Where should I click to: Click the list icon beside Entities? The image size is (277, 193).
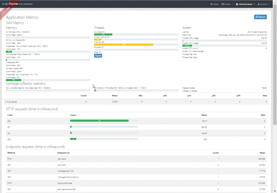point(223,4)
